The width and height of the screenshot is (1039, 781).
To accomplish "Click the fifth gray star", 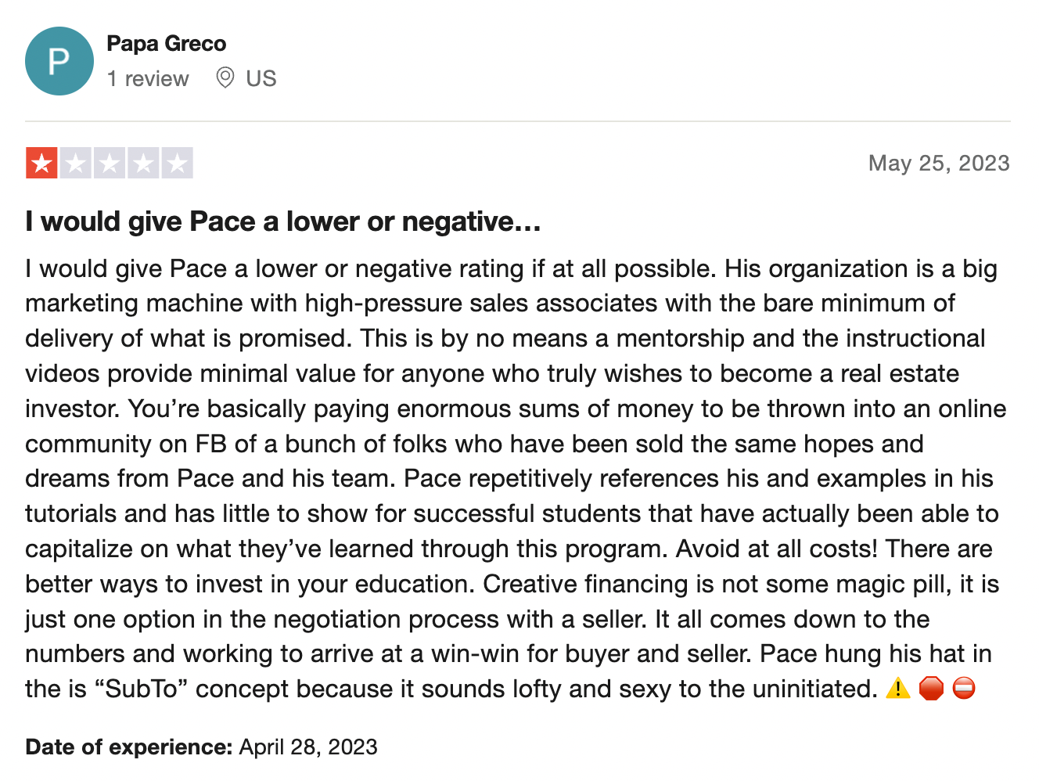I will 178,164.
